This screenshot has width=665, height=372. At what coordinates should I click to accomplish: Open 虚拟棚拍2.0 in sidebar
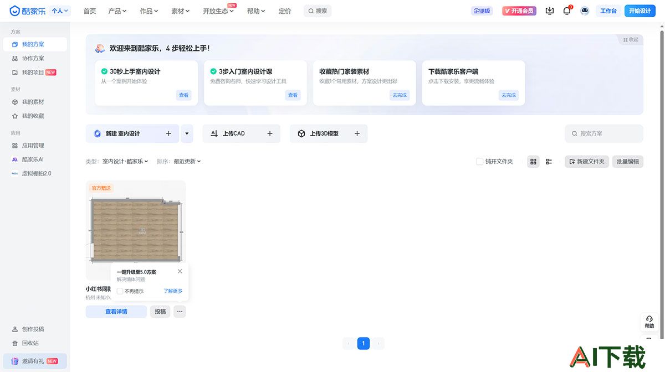pos(35,173)
